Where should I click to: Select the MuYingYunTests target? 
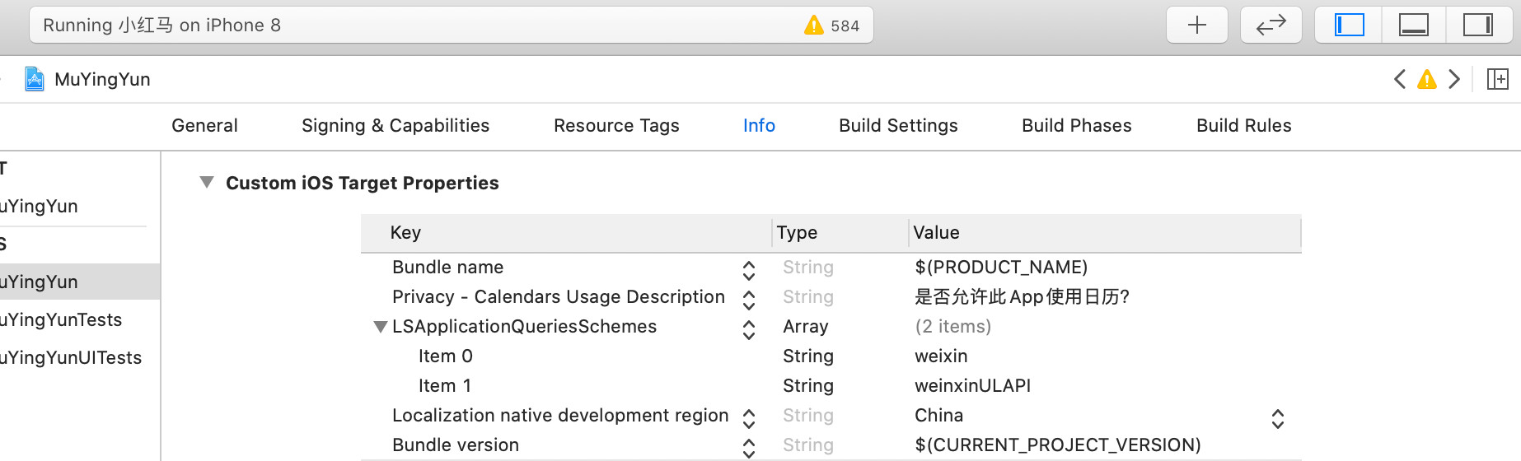point(61,319)
